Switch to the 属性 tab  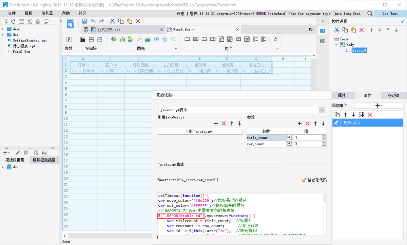[342, 96]
